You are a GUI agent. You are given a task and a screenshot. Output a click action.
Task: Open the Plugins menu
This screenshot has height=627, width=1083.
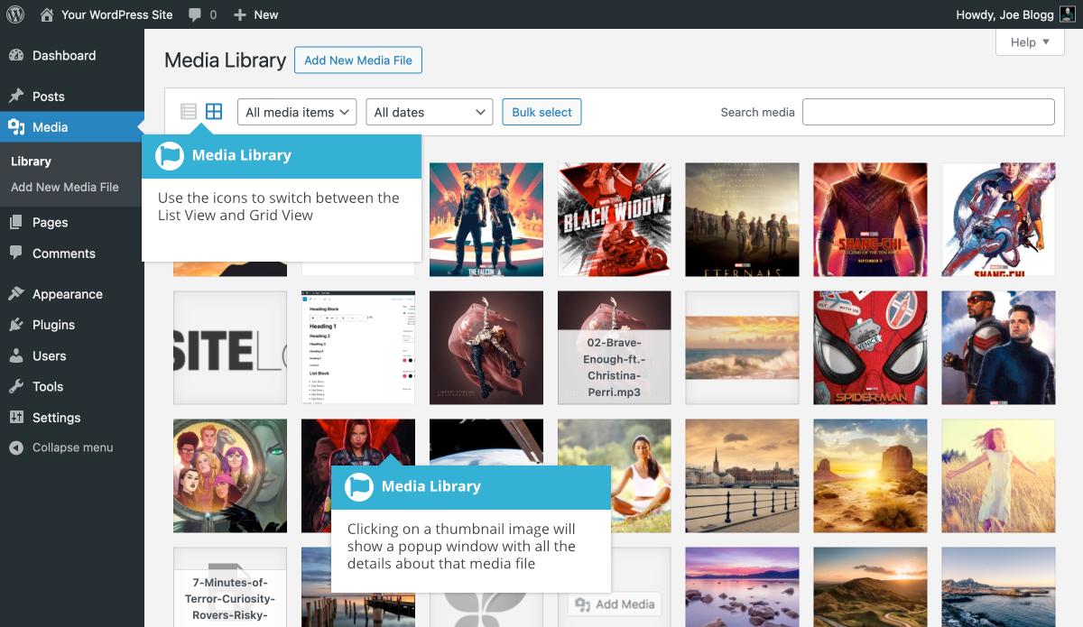[x=53, y=325]
